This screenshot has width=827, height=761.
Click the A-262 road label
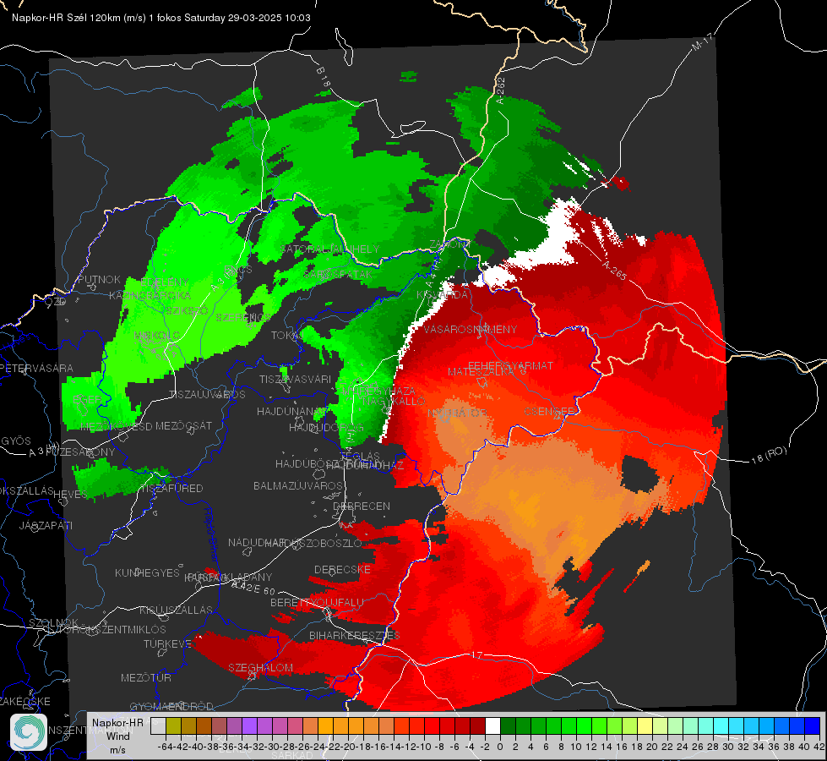pos(501,90)
